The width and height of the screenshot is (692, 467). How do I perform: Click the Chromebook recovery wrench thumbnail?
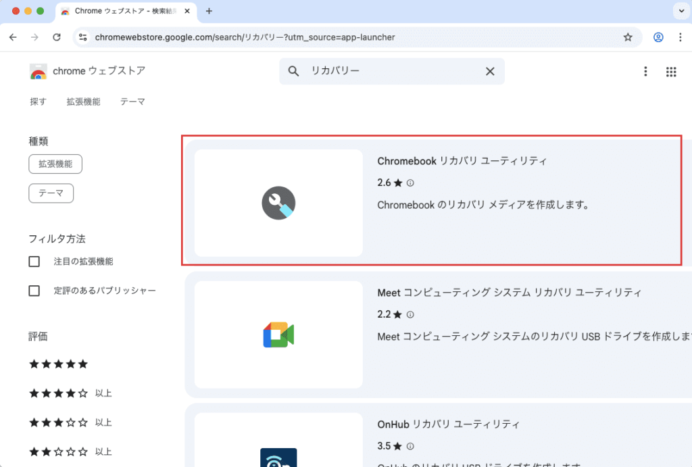tap(278, 203)
